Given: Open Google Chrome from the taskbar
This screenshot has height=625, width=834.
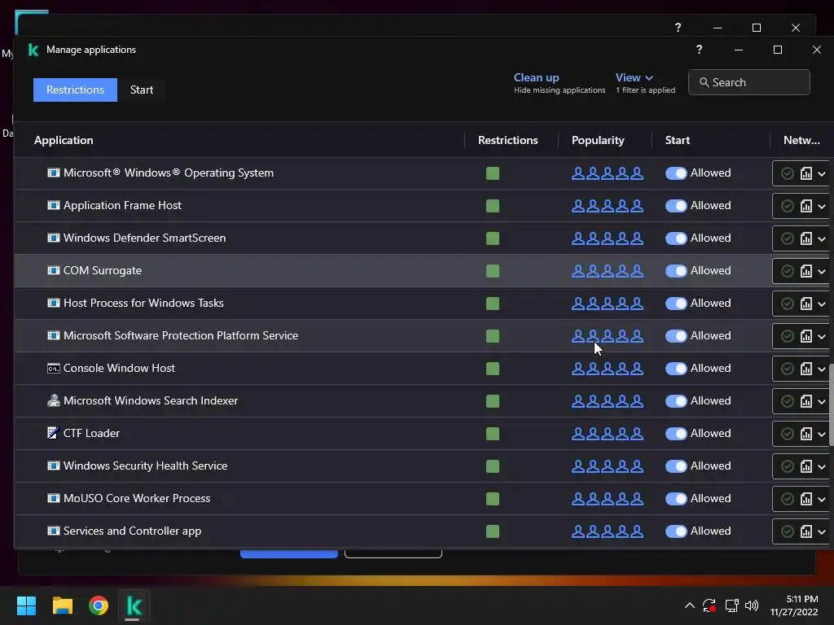Looking at the screenshot, I should coord(99,605).
